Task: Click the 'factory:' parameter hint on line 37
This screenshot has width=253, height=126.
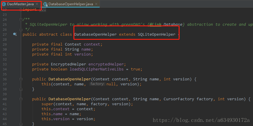Action: point(97,84)
